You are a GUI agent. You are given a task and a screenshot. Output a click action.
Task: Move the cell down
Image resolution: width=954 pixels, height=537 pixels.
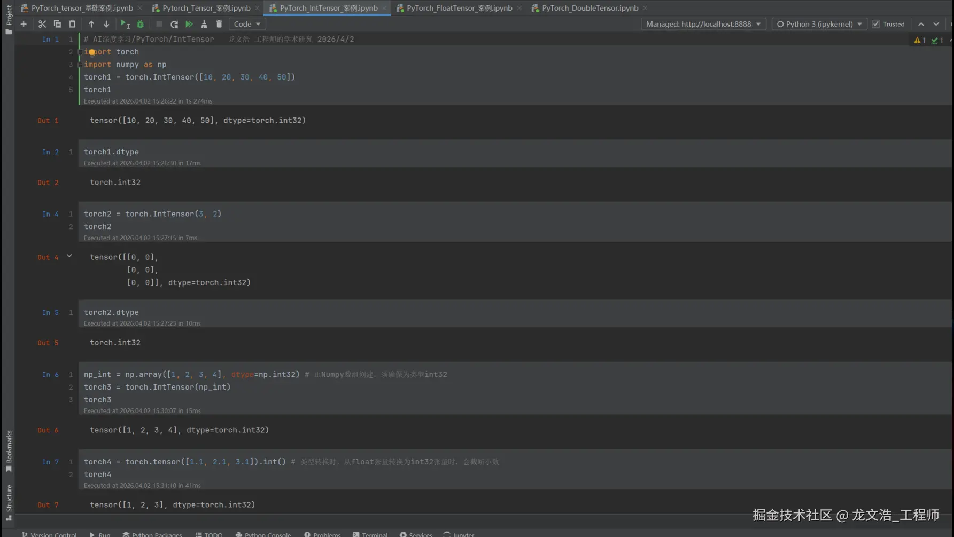tap(106, 24)
